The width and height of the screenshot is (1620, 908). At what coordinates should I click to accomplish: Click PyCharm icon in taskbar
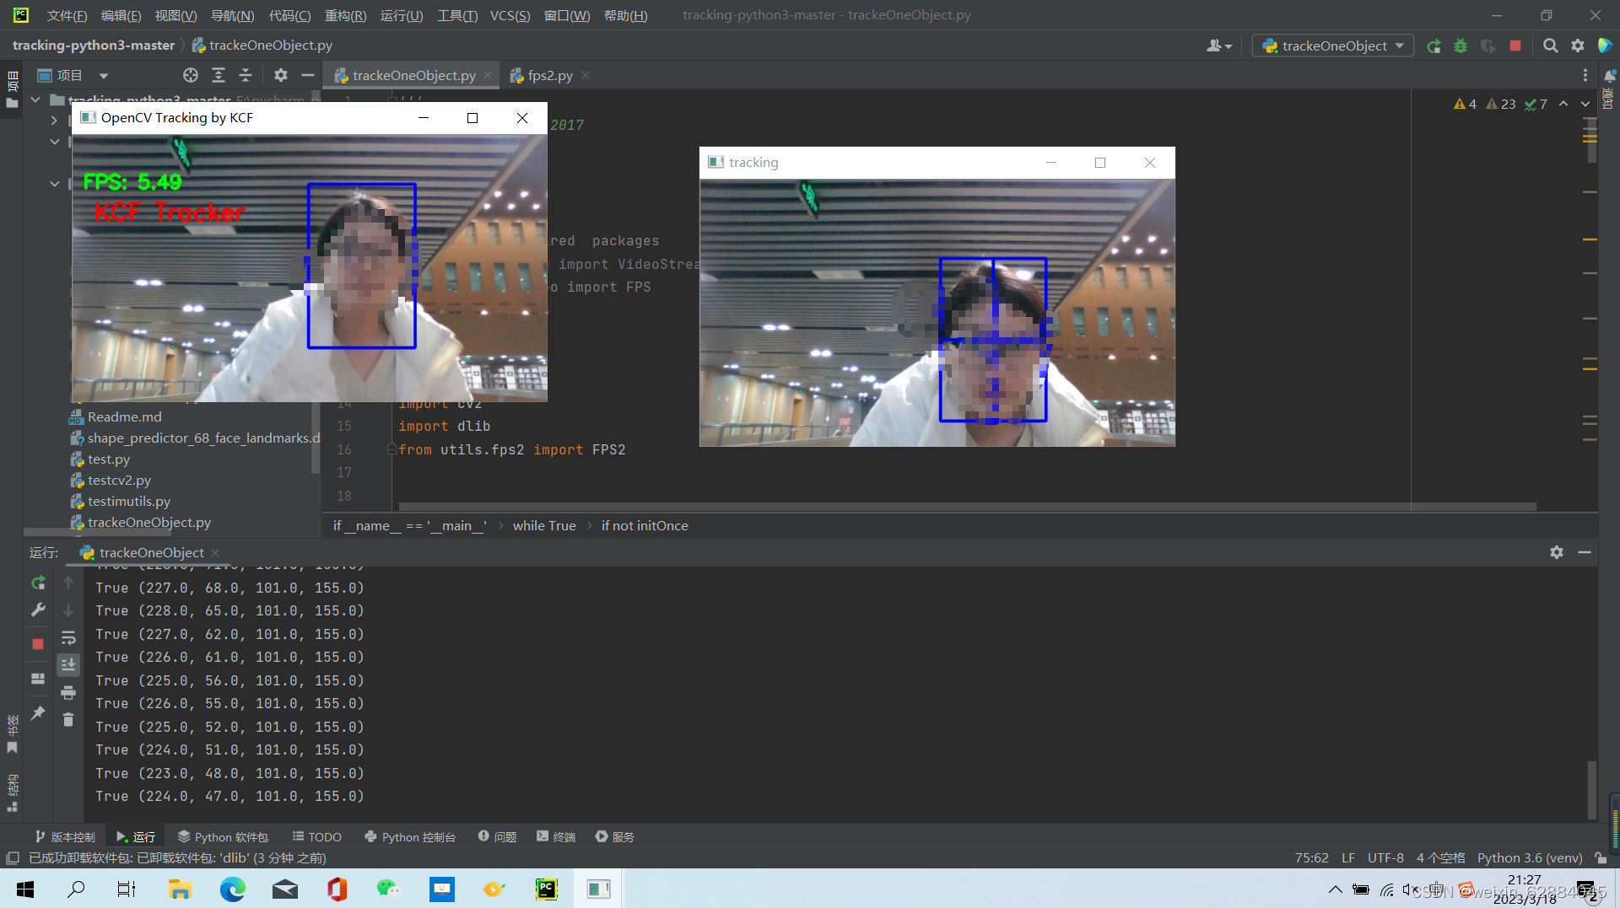coord(546,889)
